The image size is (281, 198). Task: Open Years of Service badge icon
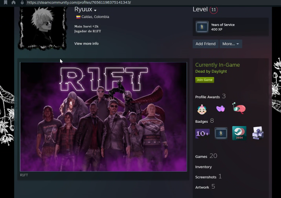point(202,27)
